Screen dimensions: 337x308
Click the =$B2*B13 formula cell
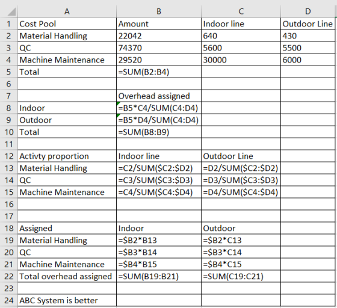(159, 240)
